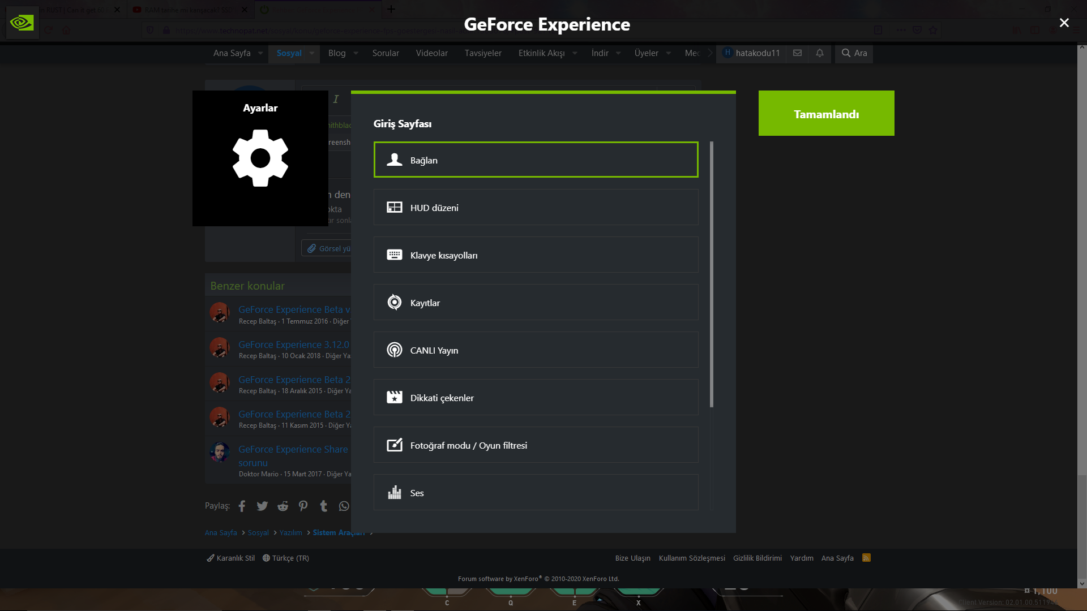Open HUD düzeni layout settings

(x=536, y=208)
